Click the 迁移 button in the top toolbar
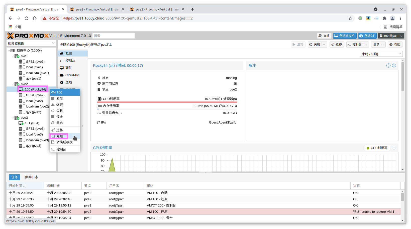The height and width of the screenshot is (229, 411). click(x=336, y=44)
